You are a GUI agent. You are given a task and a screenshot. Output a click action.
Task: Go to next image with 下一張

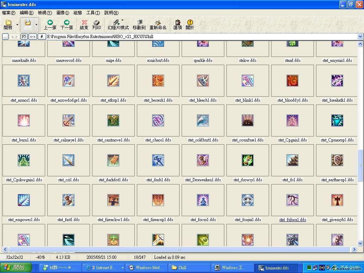pos(66,24)
